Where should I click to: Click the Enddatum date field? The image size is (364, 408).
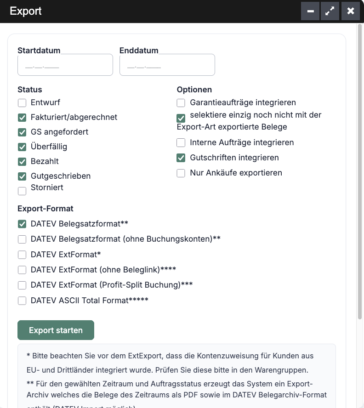coord(167,65)
